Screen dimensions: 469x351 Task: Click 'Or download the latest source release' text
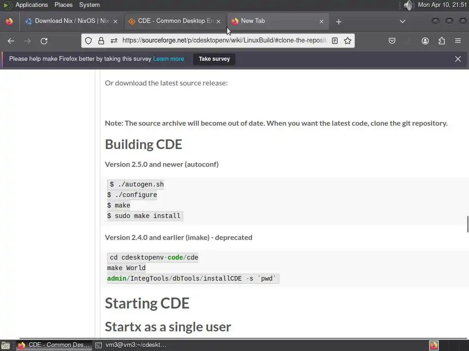pos(166,83)
